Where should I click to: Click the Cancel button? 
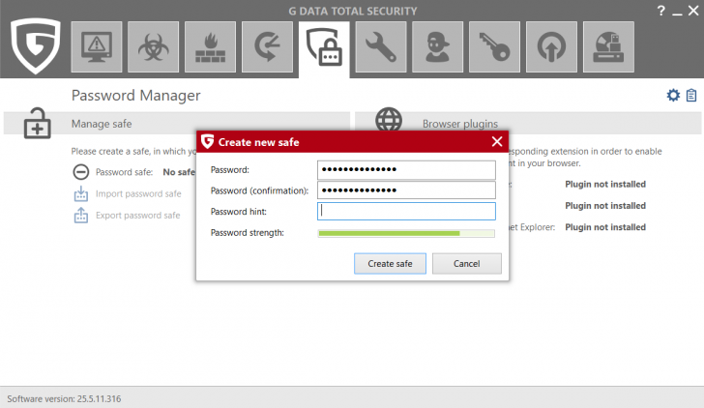click(467, 264)
